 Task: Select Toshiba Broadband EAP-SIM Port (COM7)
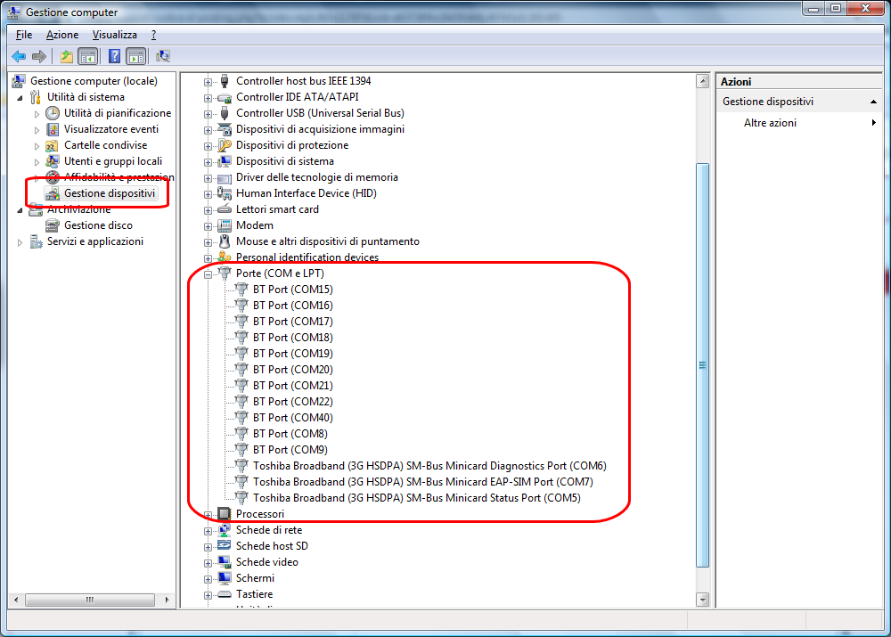pyautogui.click(x=422, y=482)
